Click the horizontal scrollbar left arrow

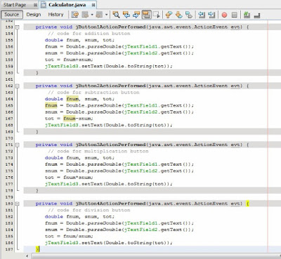(27, 256)
